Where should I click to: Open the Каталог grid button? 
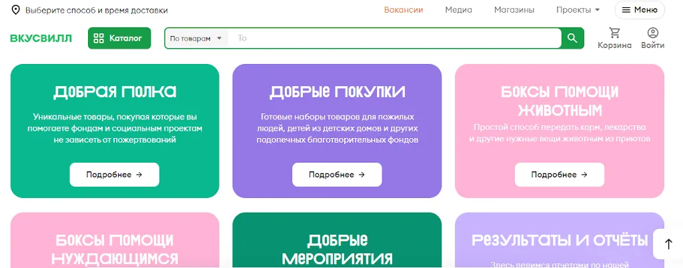click(119, 38)
